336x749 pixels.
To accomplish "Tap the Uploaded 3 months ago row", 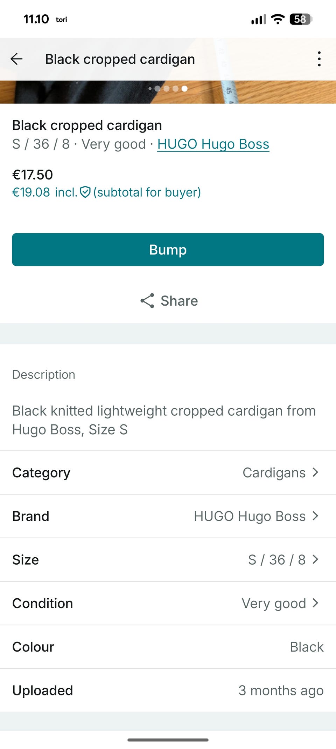I will (x=168, y=690).
